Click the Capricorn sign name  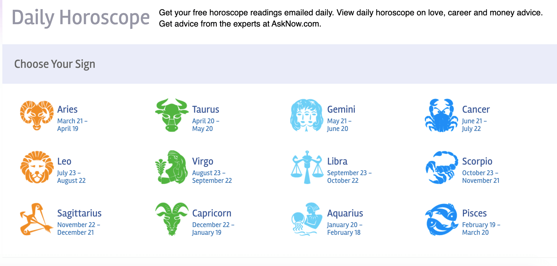click(x=212, y=213)
